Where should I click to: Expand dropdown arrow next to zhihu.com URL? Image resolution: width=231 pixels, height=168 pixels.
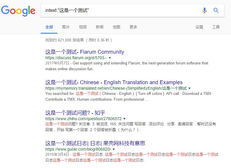(124, 119)
